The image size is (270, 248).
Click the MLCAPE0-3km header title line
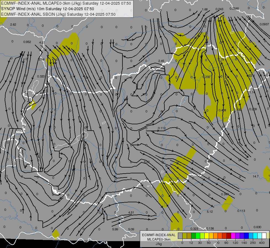pyautogui.click(x=66, y=3)
